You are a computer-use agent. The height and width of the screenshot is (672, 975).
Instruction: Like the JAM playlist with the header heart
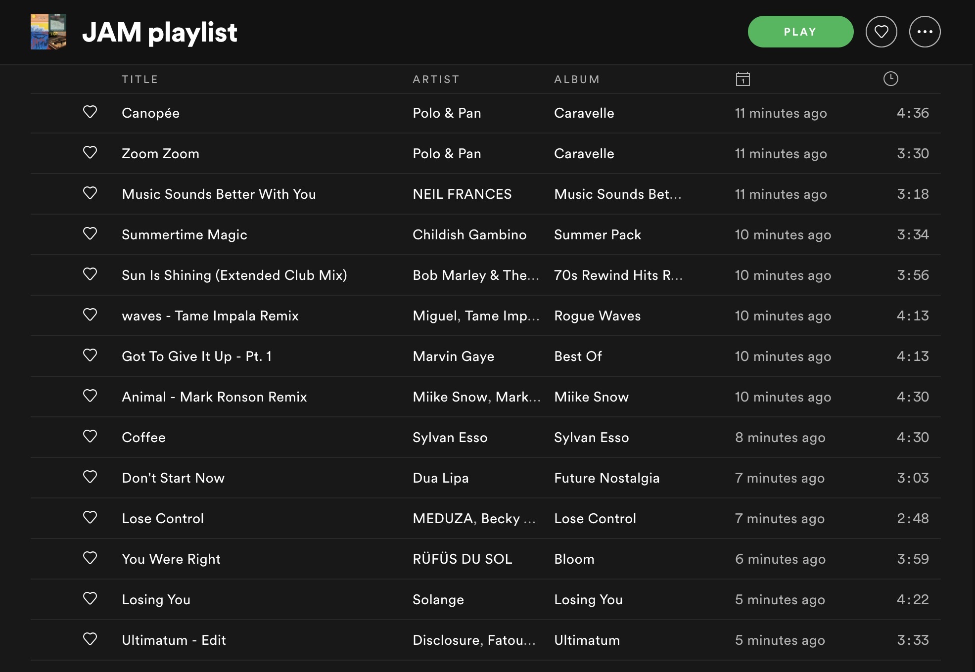click(881, 32)
